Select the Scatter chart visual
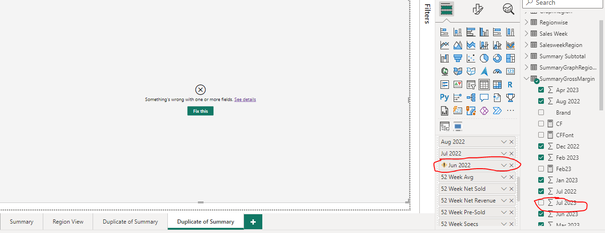Image resolution: width=605 pixels, height=233 pixels. pos(471,58)
